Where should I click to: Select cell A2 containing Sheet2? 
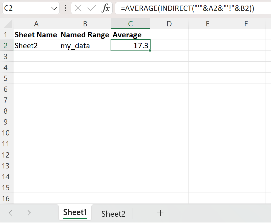[36, 45]
